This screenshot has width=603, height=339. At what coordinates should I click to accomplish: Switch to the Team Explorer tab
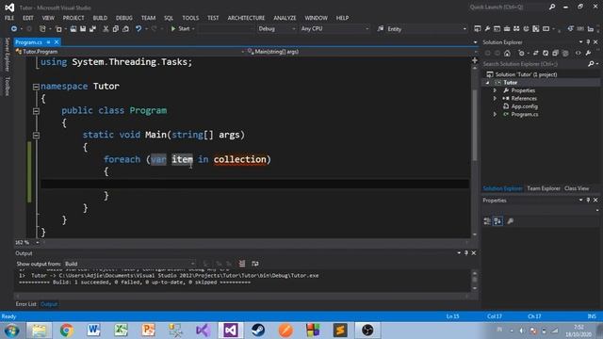coord(544,188)
